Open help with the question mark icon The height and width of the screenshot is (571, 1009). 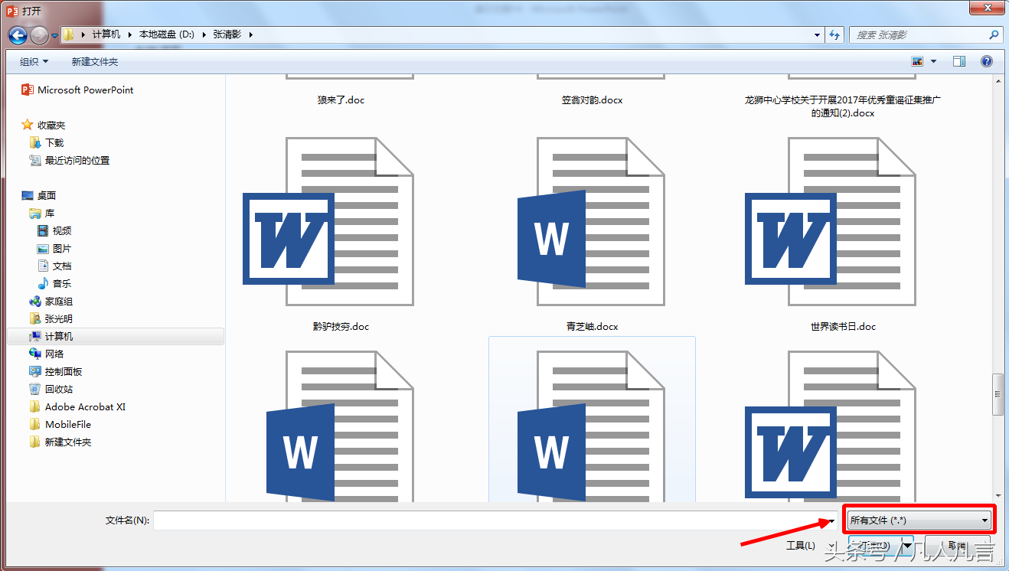pyautogui.click(x=987, y=61)
